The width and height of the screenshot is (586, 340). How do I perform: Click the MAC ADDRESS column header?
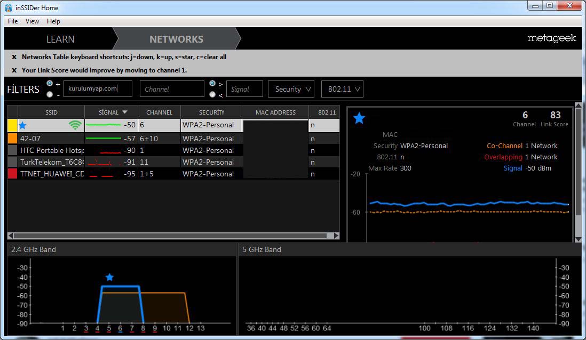(275, 112)
